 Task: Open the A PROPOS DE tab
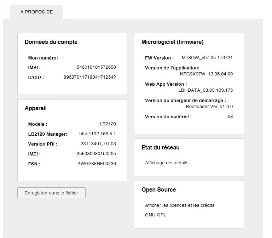click(x=36, y=12)
